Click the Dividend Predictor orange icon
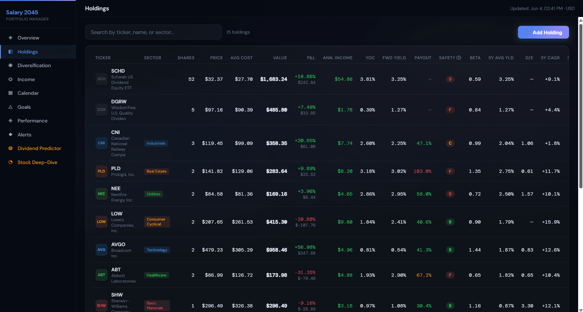The image size is (583, 312). (x=11, y=148)
